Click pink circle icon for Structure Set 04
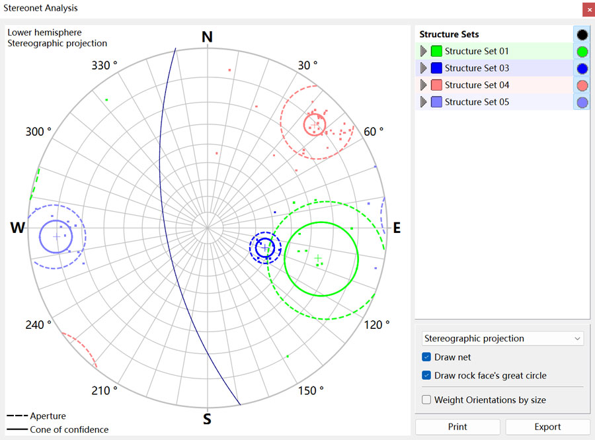This screenshot has width=595, height=440. tap(582, 85)
